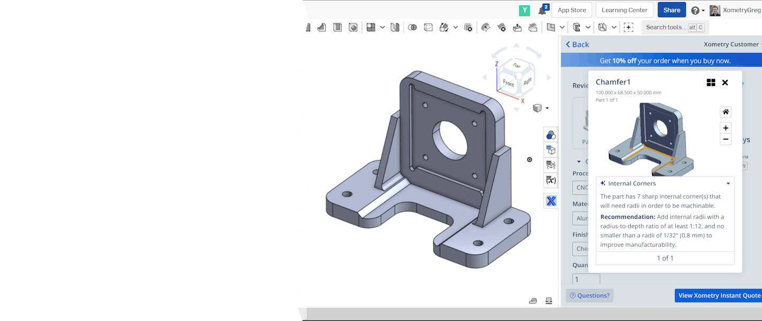Screen dimensions: 762x321
Task: Click the Share button
Action: point(672,10)
